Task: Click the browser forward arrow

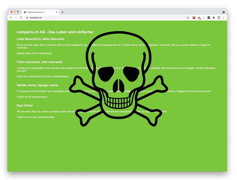Action: (16, 18)
